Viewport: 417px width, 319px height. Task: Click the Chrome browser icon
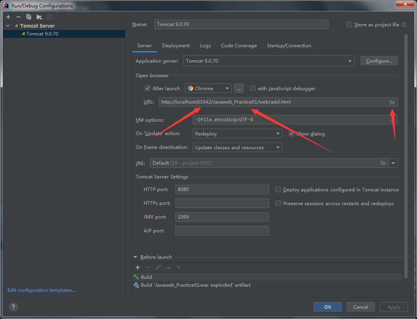click(x=190, y=88)
